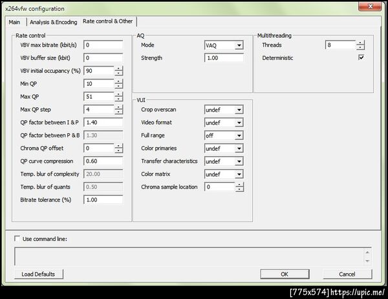Decrease Chroma QP offset with down arrow

click(119, 150)
